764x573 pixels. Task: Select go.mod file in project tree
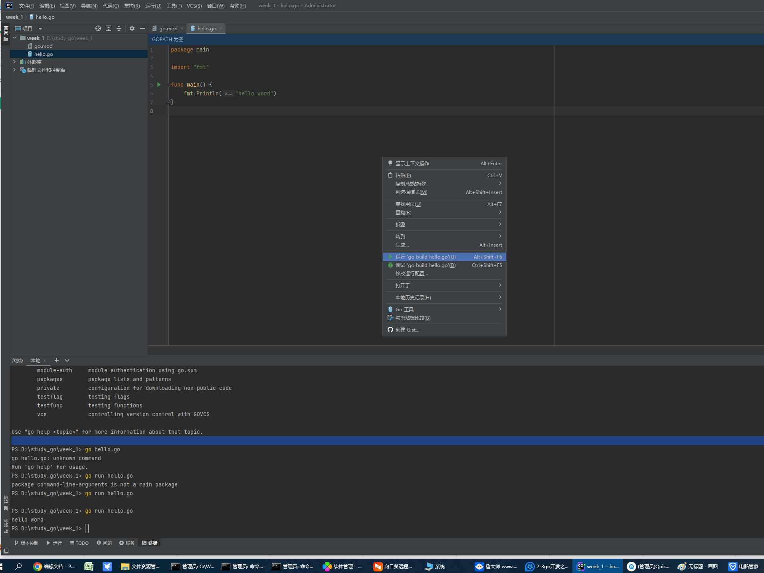point(43,46)
